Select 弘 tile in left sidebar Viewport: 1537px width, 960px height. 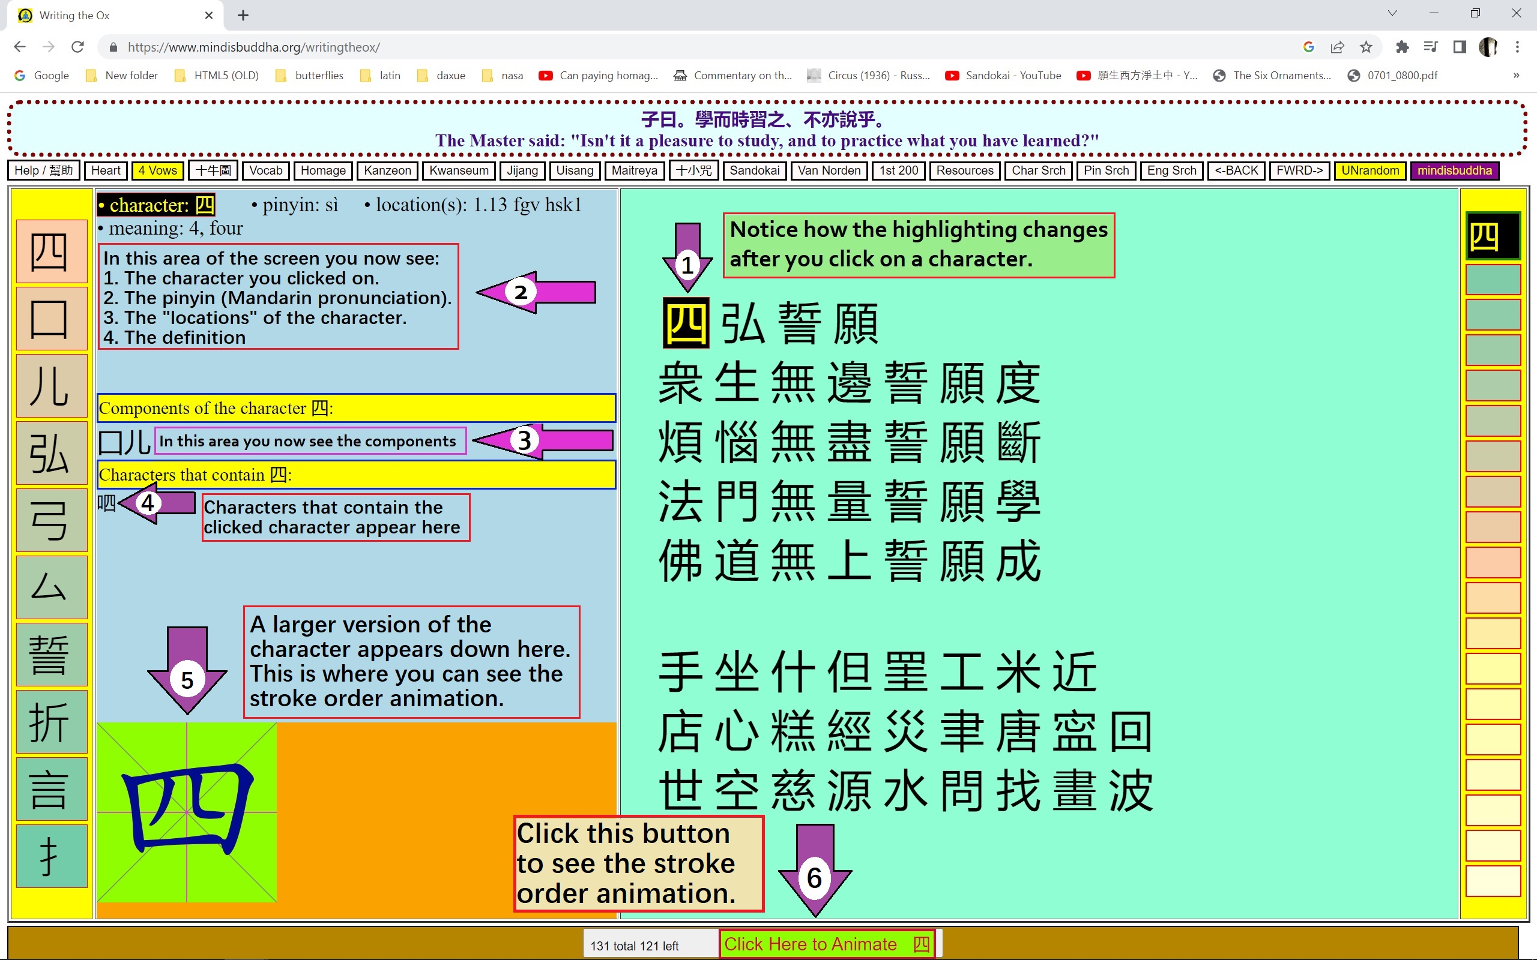(52, 452)
